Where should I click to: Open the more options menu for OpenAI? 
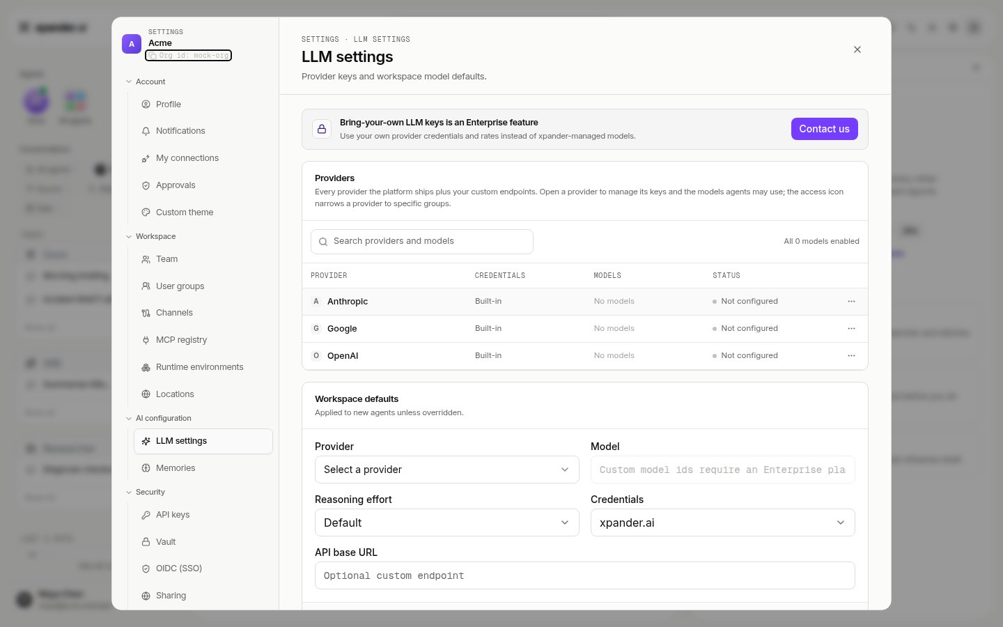click(851, 356)
